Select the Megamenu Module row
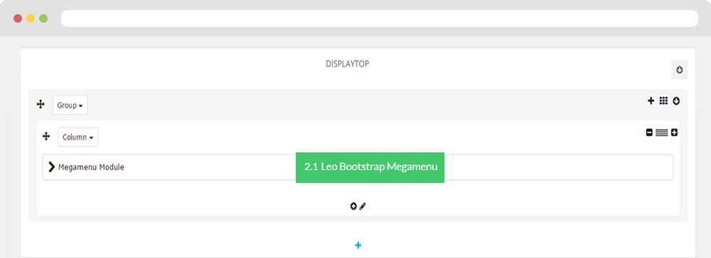 (358, 167)
